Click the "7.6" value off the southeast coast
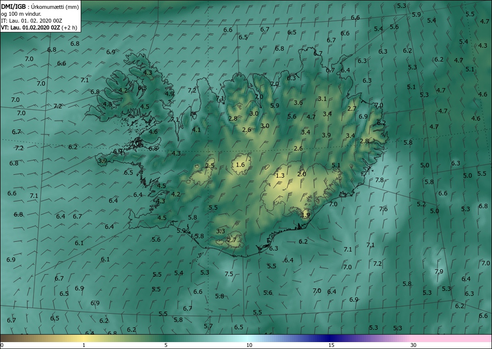 click(x=383, y=209)
